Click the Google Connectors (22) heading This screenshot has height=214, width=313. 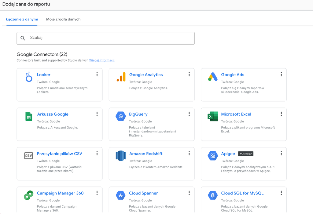pyautogui.click(x=42, y=54)
